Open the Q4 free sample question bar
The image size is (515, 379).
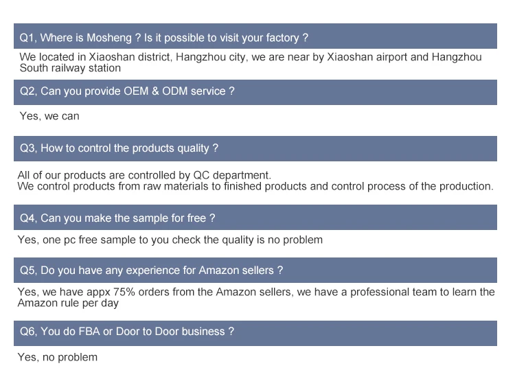(x=255, y=218)
